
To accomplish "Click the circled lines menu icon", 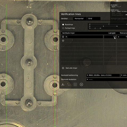I will [x=81, y=84].
